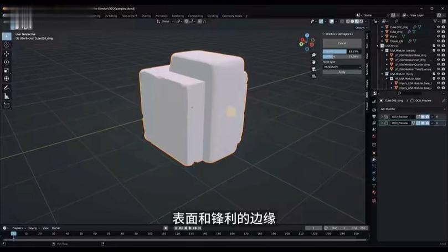
Task: Switch to Texture Paint workspace tab
Action: click(x=129, y=16)
